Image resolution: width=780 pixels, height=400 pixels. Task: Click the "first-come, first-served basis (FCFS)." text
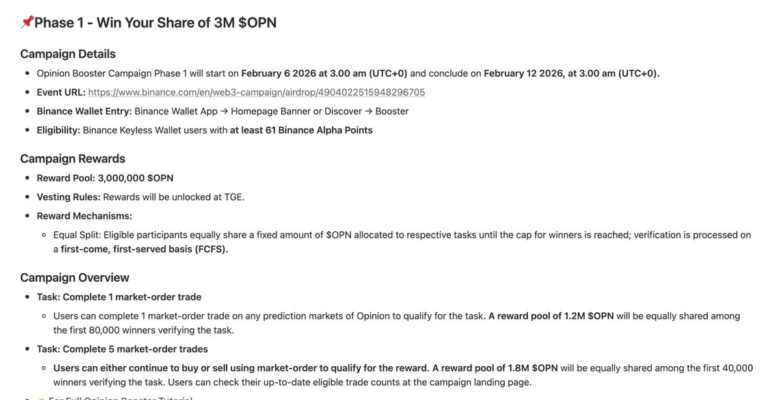pyautogui.click(x=144, y=249)
